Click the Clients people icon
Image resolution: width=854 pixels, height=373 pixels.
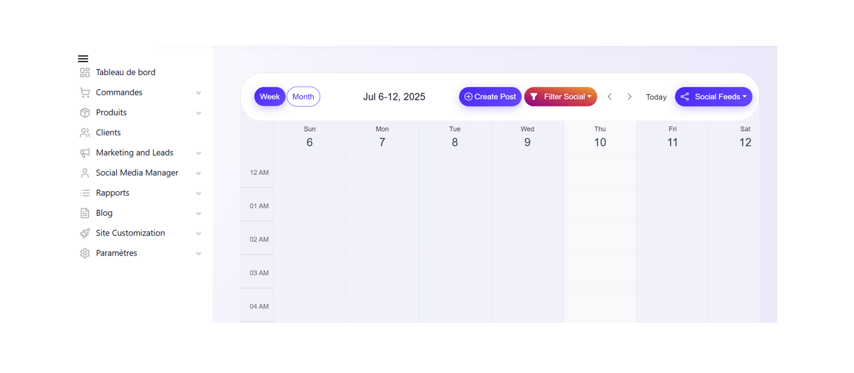(x=85, y=133)
